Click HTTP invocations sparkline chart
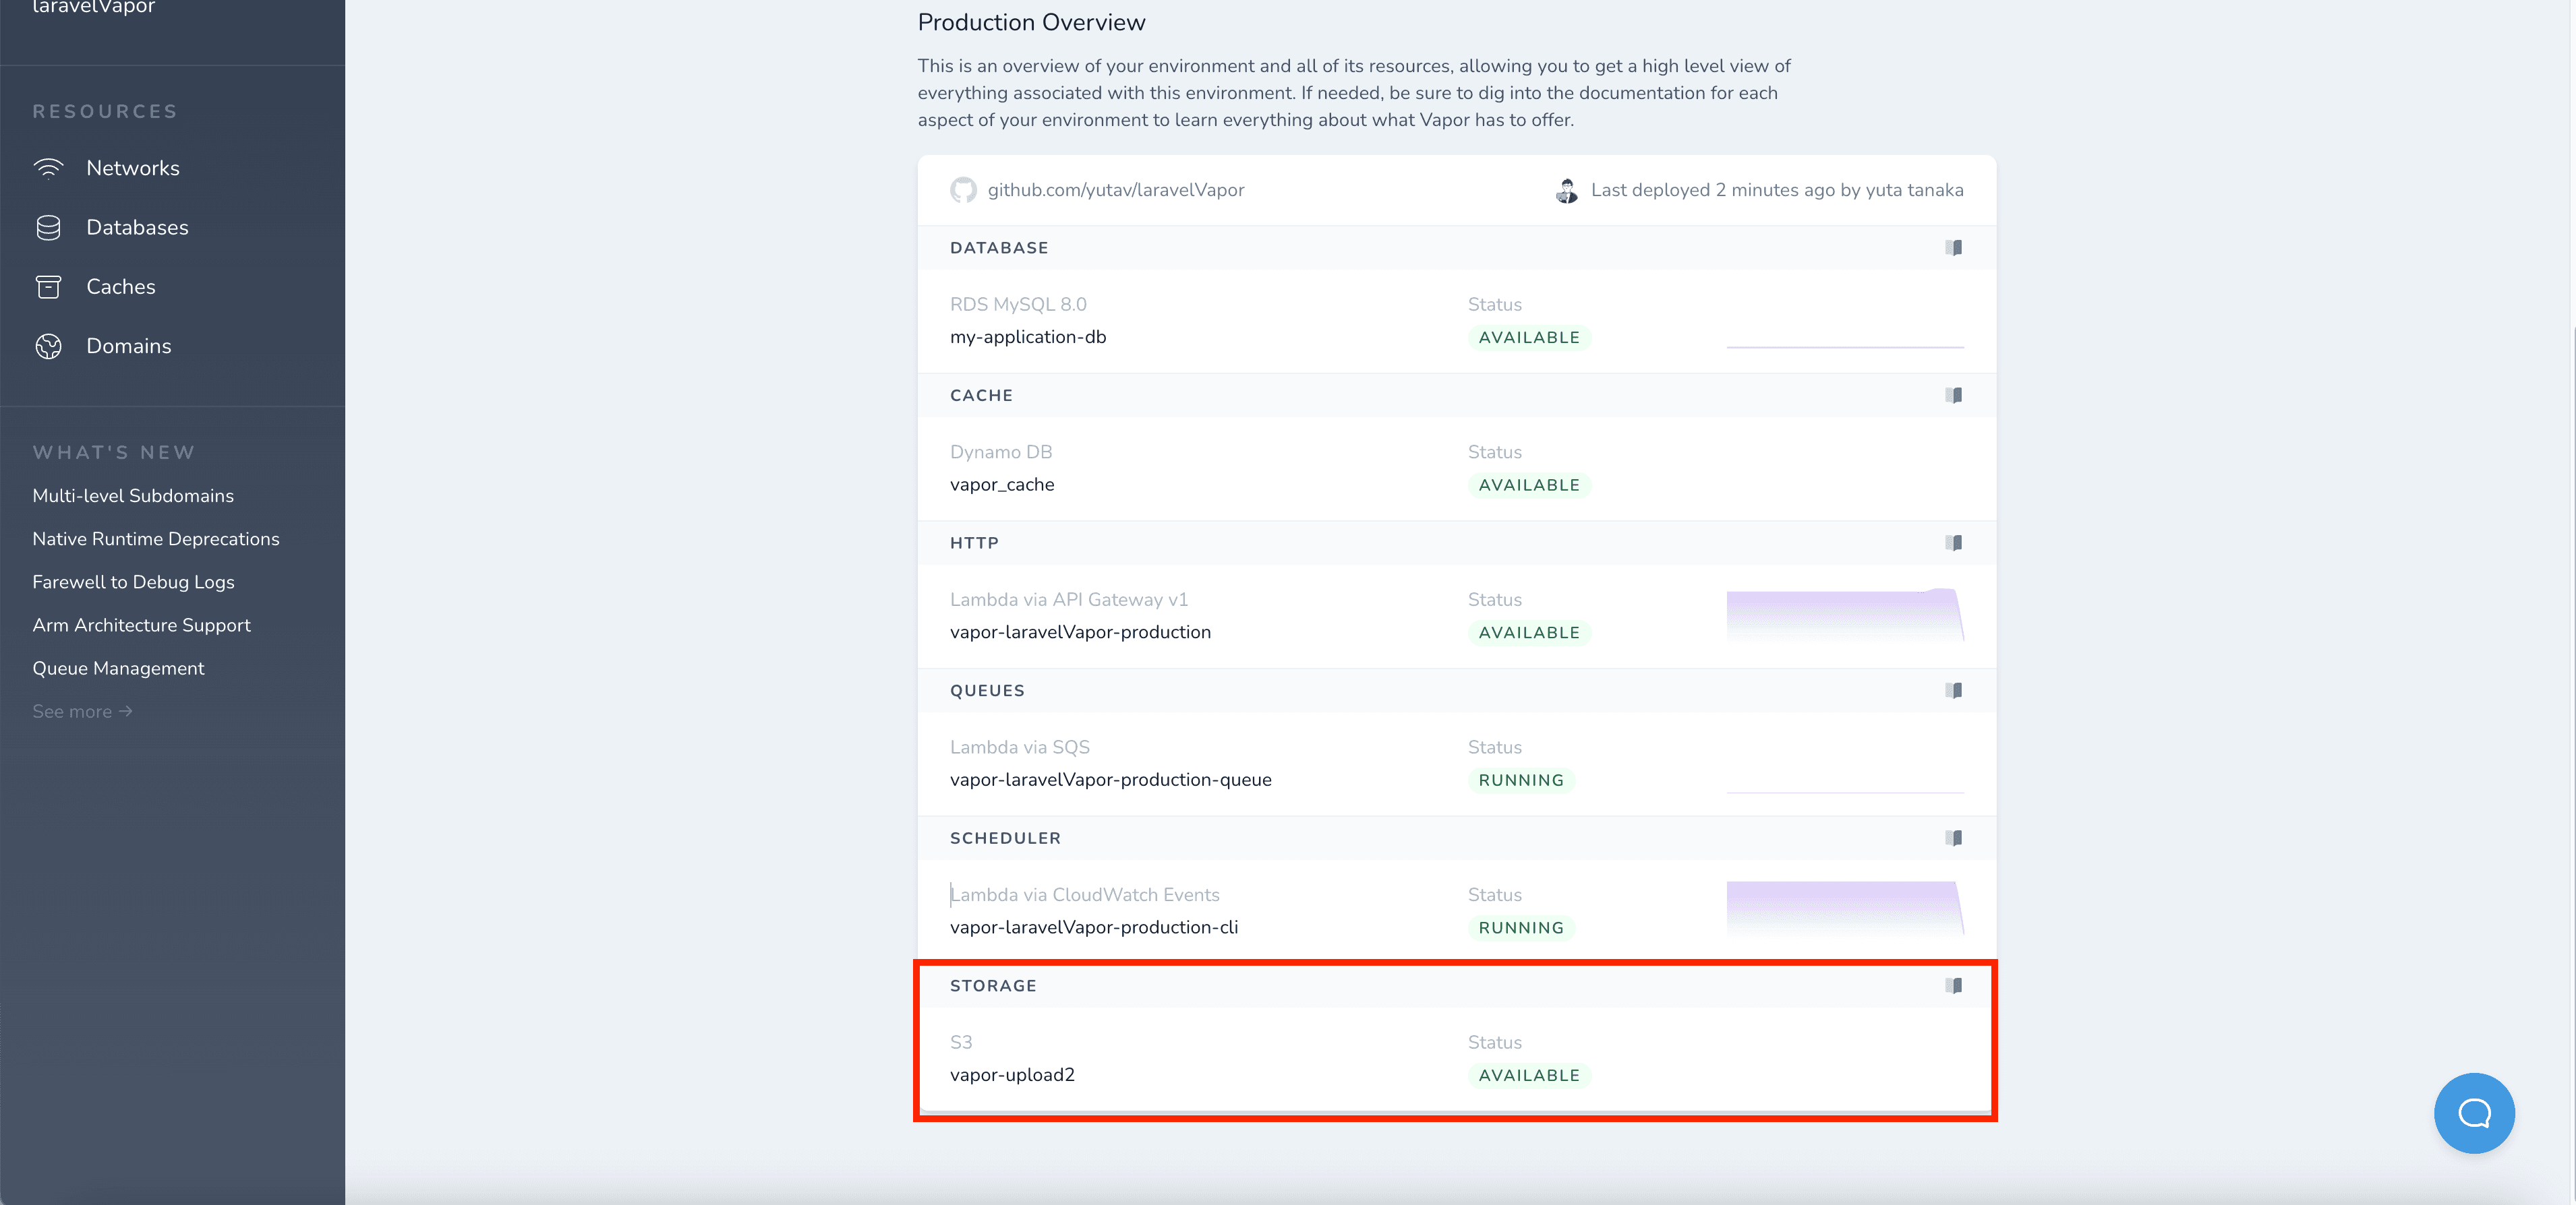The image size is (2576, 1205). click(1845, 615)
